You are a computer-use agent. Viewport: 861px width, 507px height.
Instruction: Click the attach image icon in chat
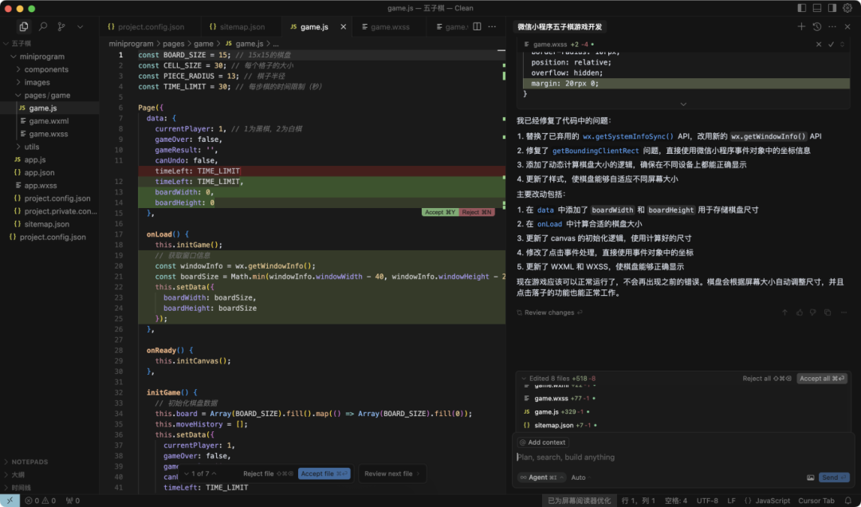tap(811, 478)
